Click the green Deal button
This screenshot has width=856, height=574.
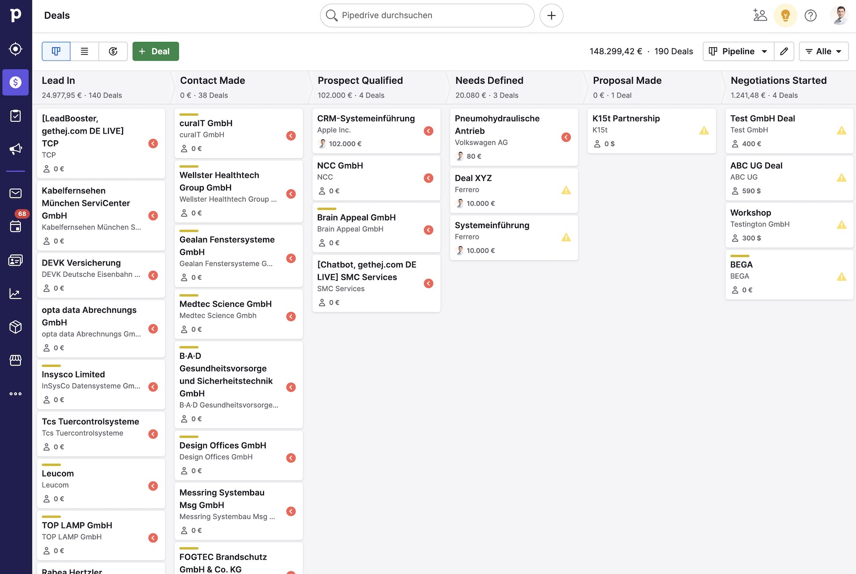click(156, 51)
